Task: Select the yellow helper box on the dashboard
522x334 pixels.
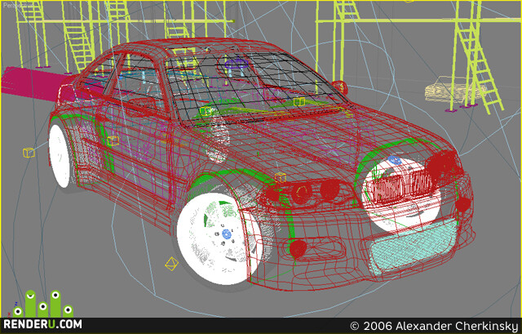Action: click(206, 111)
